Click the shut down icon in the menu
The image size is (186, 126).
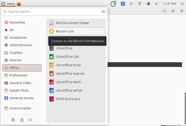(30, 120)
